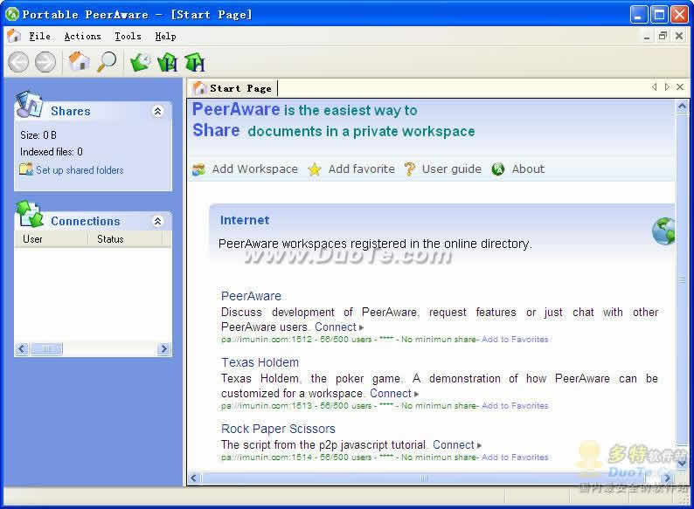The width and height of the screenshot is (694, 509).
Task: Restore the inner document window
Action: (663, 36)
